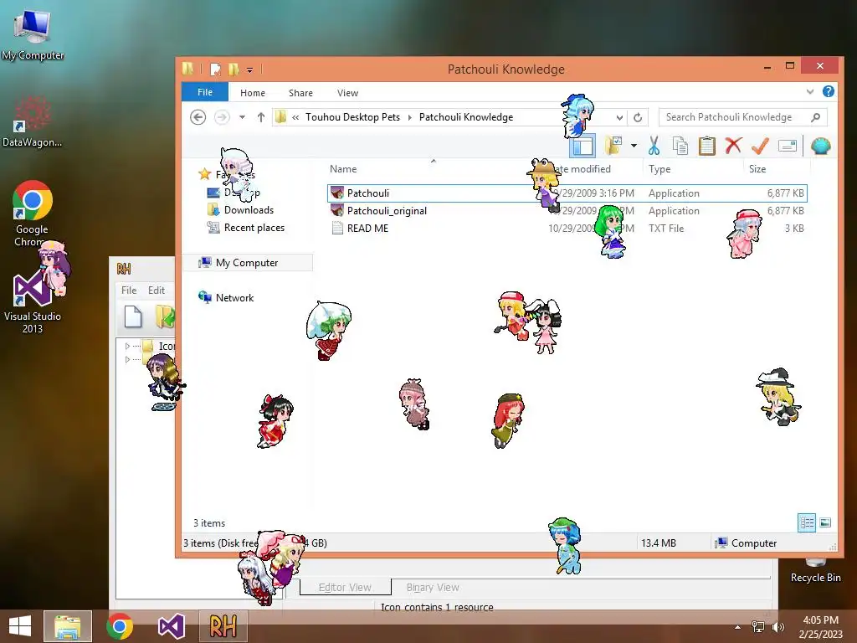Click the 13.4 MB status bar entry
This screenshot has height=643, width=857.
658,543
